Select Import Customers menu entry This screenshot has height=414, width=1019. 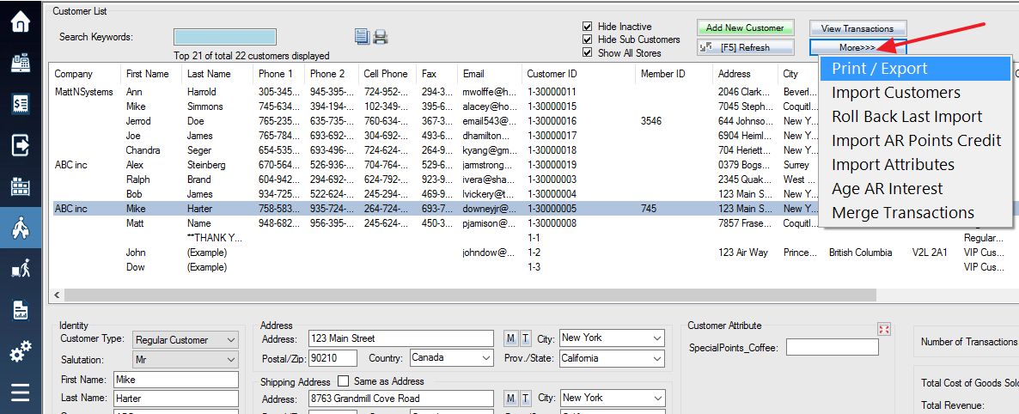point(915,92)
